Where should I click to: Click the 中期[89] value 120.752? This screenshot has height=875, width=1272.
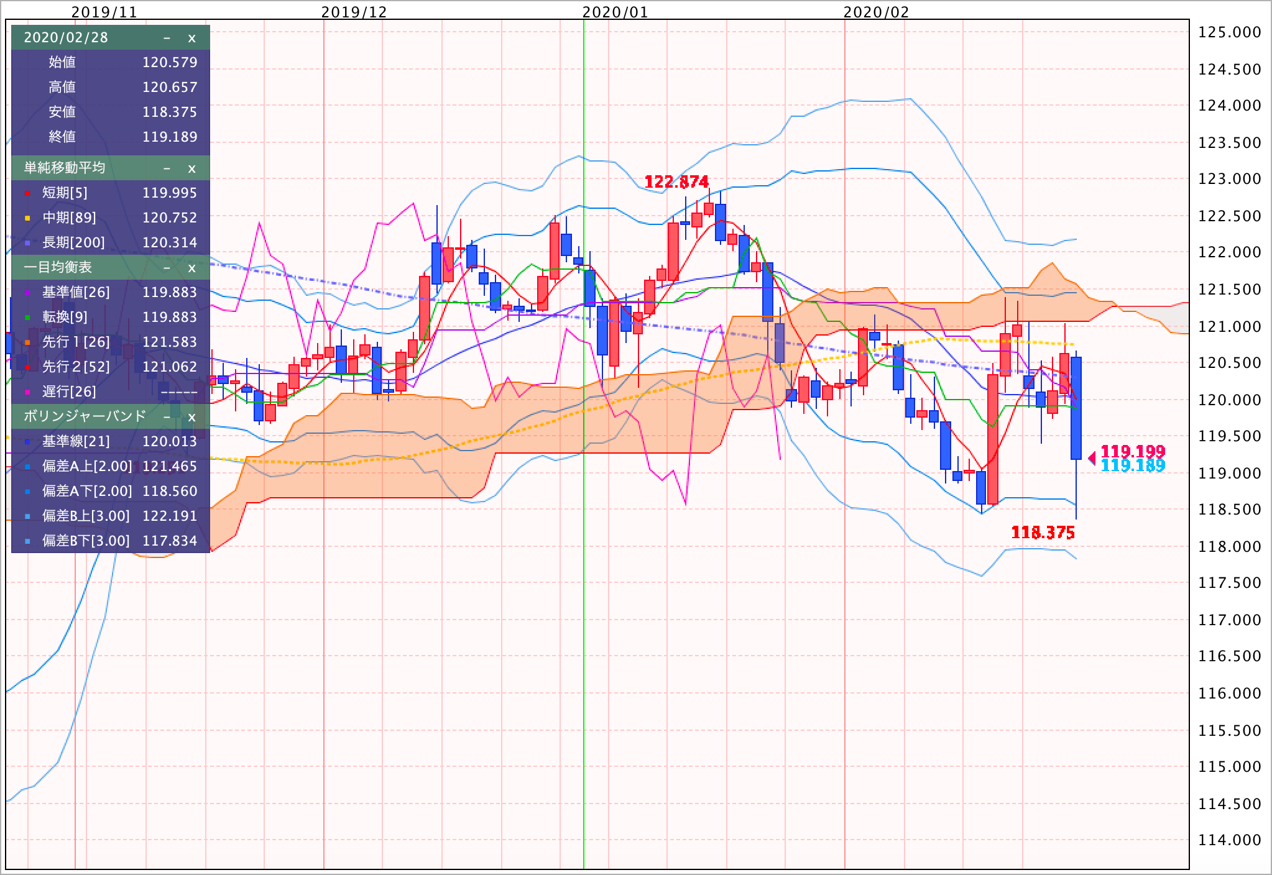[x=170, y=218]
